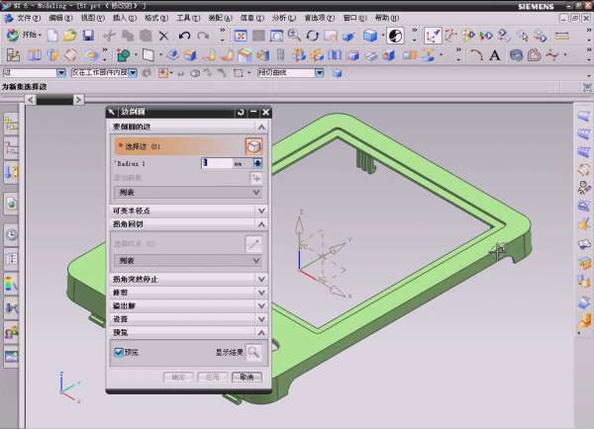The width and height of the screenshot is (594, 429).
Task: Click the Open folder icon in toolbar
Action: click(71, 36)
